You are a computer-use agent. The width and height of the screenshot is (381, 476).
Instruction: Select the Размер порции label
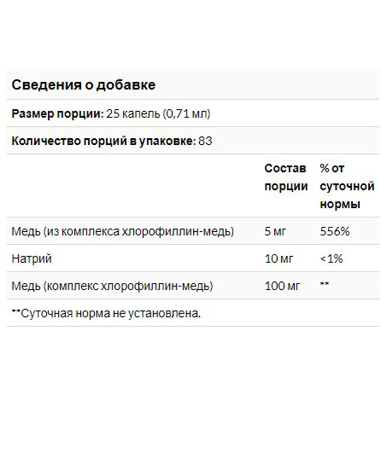pos(57,114)
